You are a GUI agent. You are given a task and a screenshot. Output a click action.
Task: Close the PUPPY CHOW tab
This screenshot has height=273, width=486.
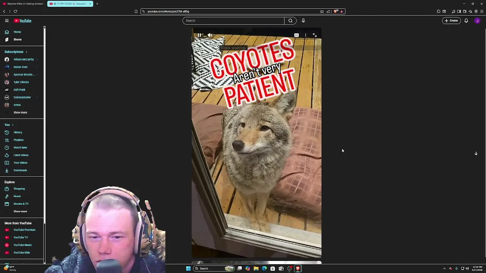(90, 4)
